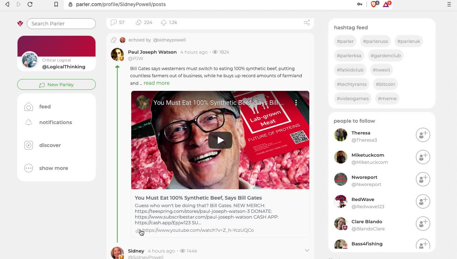Open Paul Joseph Watson profile name
This screenshot has height=259, width=457.
[x=152, y=52]
